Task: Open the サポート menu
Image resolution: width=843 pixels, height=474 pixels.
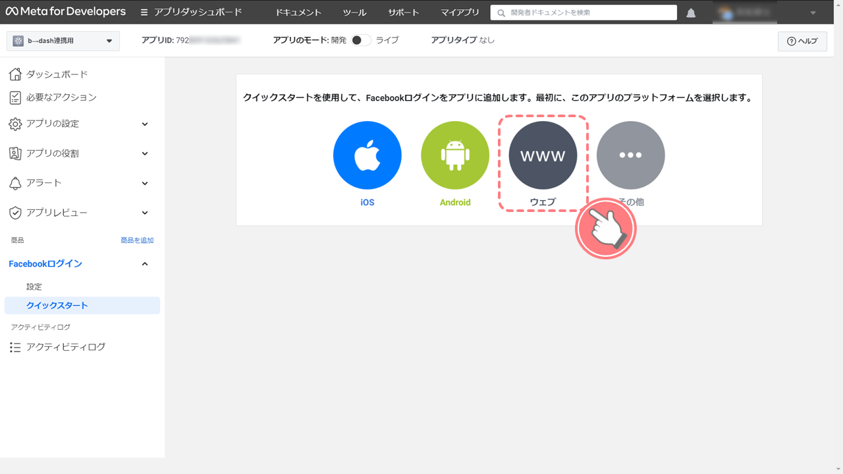Action: coord(403,13)
